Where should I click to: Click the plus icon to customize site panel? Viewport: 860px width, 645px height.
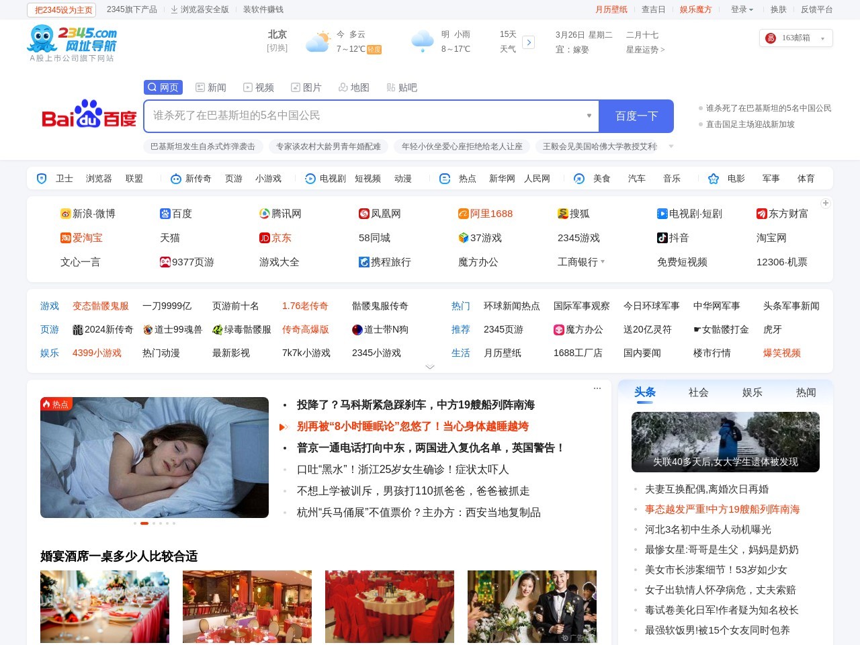(x=825, y=203)
